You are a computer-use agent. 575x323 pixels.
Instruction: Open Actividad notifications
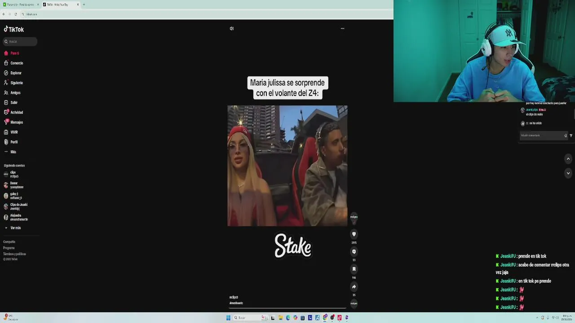pyautogui.click(x=13, y=112)
